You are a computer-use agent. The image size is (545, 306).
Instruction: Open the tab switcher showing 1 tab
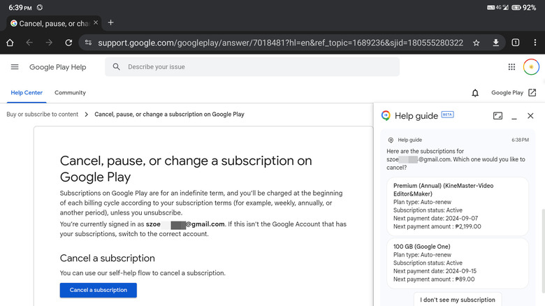coord(516,43)
